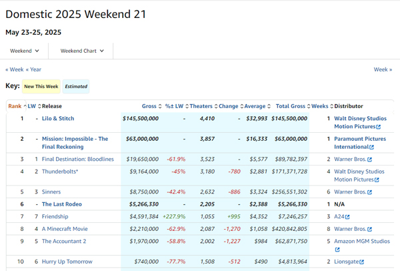Click external icon in Final Destination row
This screenshot has height=271, width=400.
[x=369, y=160]
